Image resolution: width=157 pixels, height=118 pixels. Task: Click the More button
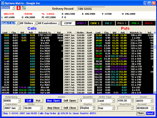click(141, 113)
